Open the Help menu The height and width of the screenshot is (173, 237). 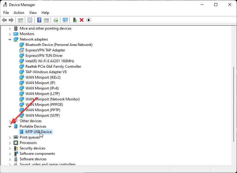click(x=45, y=13)
